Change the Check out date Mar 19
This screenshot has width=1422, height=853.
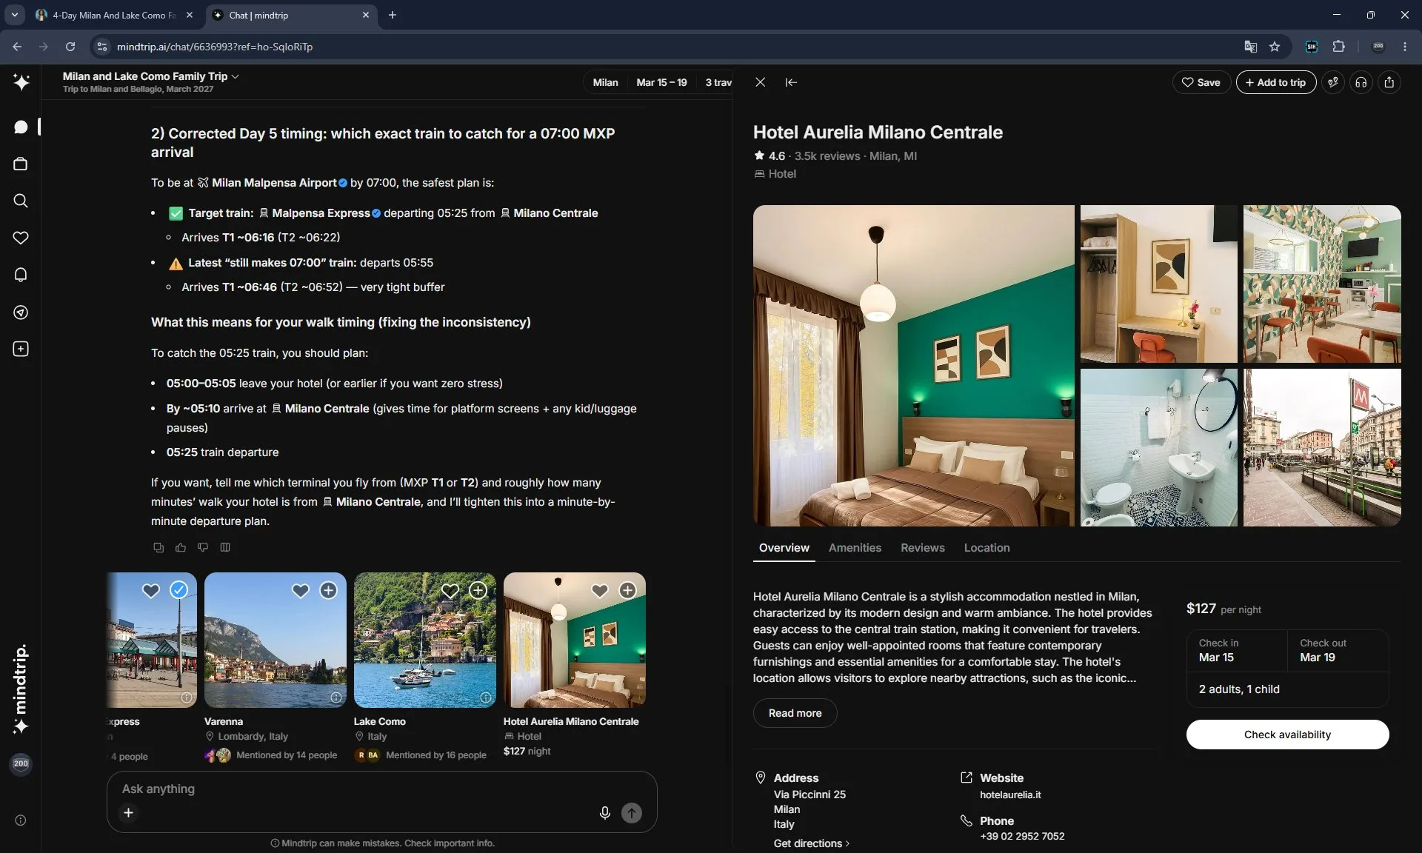coord(1338,650)
